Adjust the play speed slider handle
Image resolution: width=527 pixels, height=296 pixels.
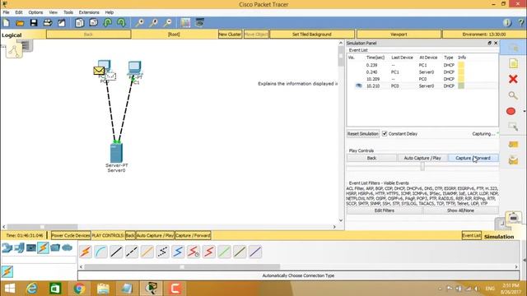pos(422,166)
